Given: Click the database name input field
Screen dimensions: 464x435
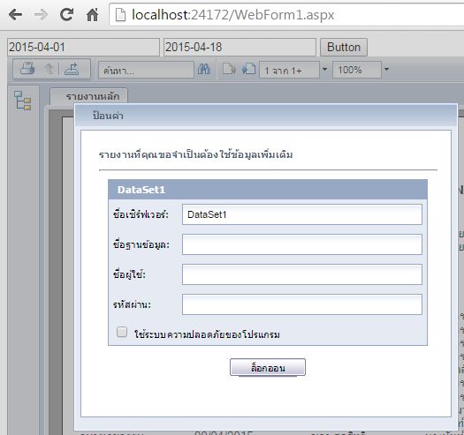Looking at the screenshot, I should point(302,244).
